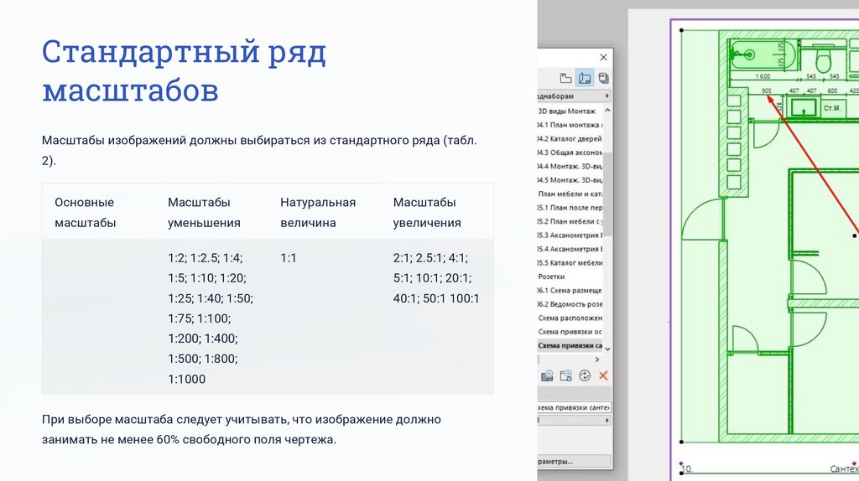This screenshot has height=481, width=859.
Task: Select '6.1 Схема размеще' view
Action: coord(570,291)
